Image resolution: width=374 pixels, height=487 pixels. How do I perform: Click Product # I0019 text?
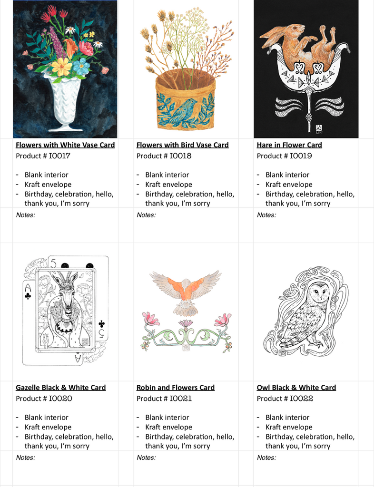pos(284,156)
